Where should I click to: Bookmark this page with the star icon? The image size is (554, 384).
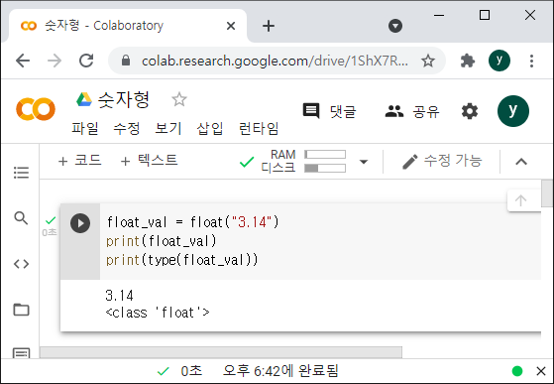click(428, 62)
